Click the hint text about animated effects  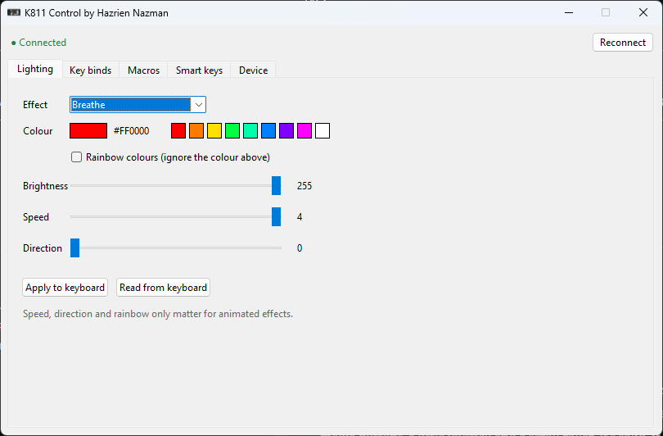coord(158,314)
